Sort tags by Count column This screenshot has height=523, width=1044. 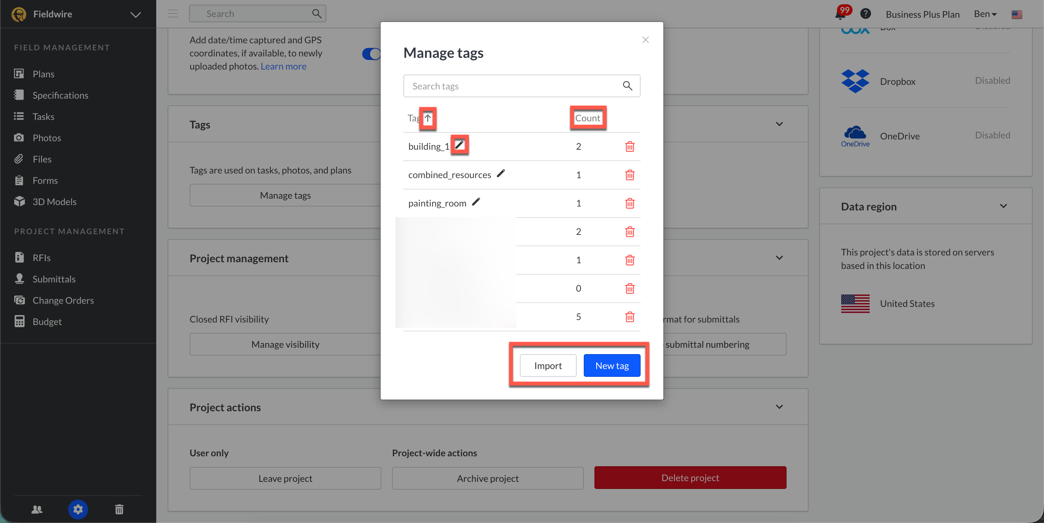pyautogui.click(x=588, y=118)
